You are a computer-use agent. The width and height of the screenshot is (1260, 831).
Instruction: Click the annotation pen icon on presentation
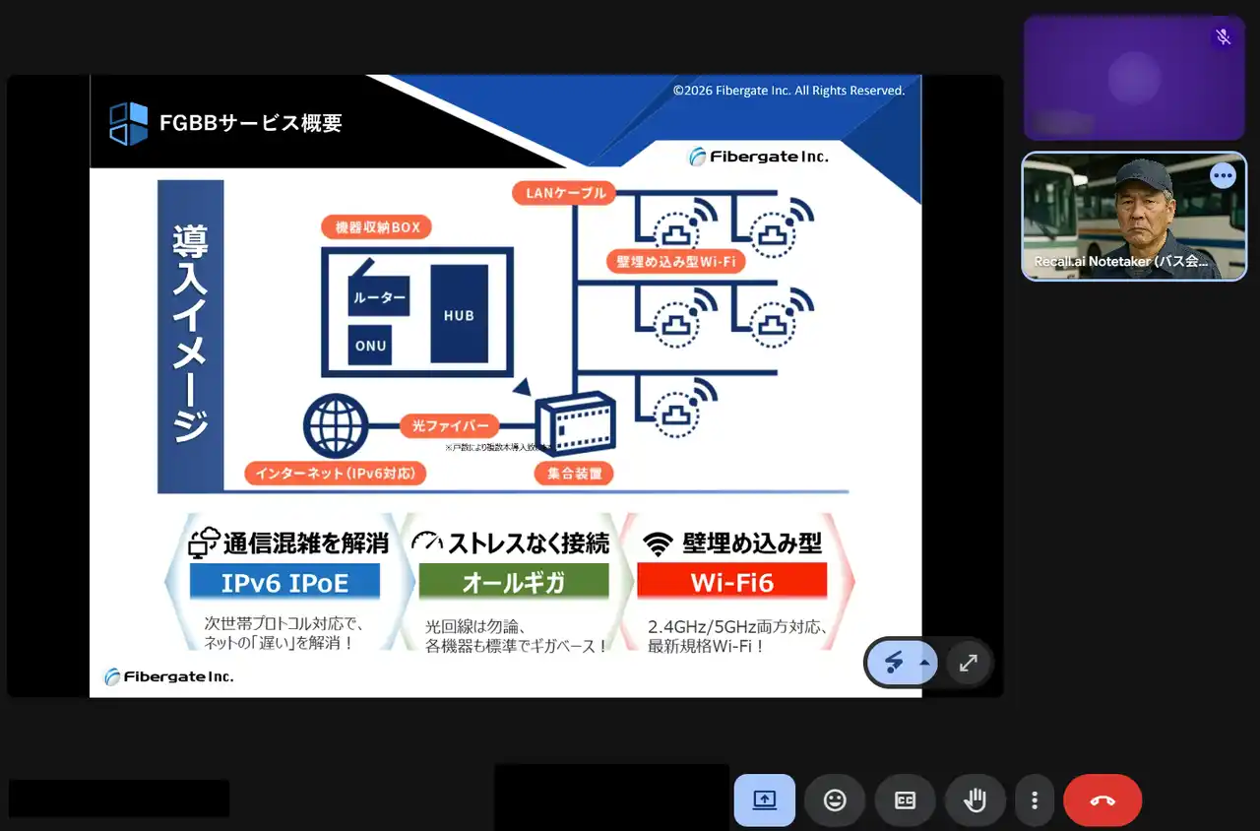click(x=894, y=663)
